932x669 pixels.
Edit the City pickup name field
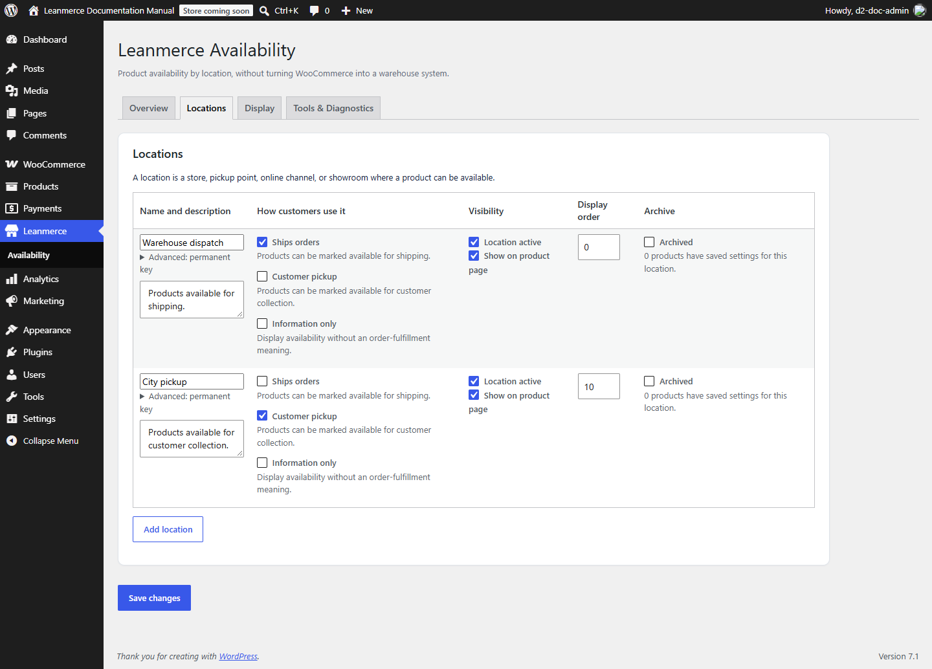tap(192, 382)
